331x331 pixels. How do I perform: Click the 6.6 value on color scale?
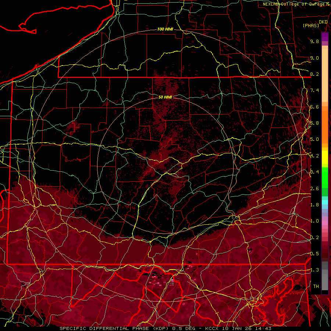pos(314,107)
